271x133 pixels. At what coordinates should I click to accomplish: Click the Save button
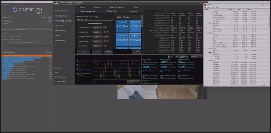coord(137,51)
